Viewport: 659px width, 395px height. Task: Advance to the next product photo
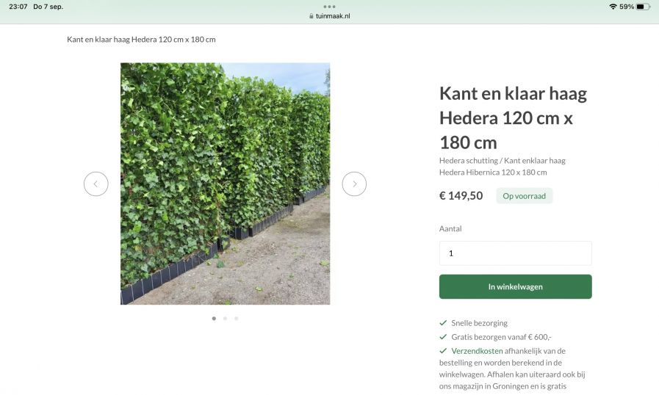coord(354,184)
